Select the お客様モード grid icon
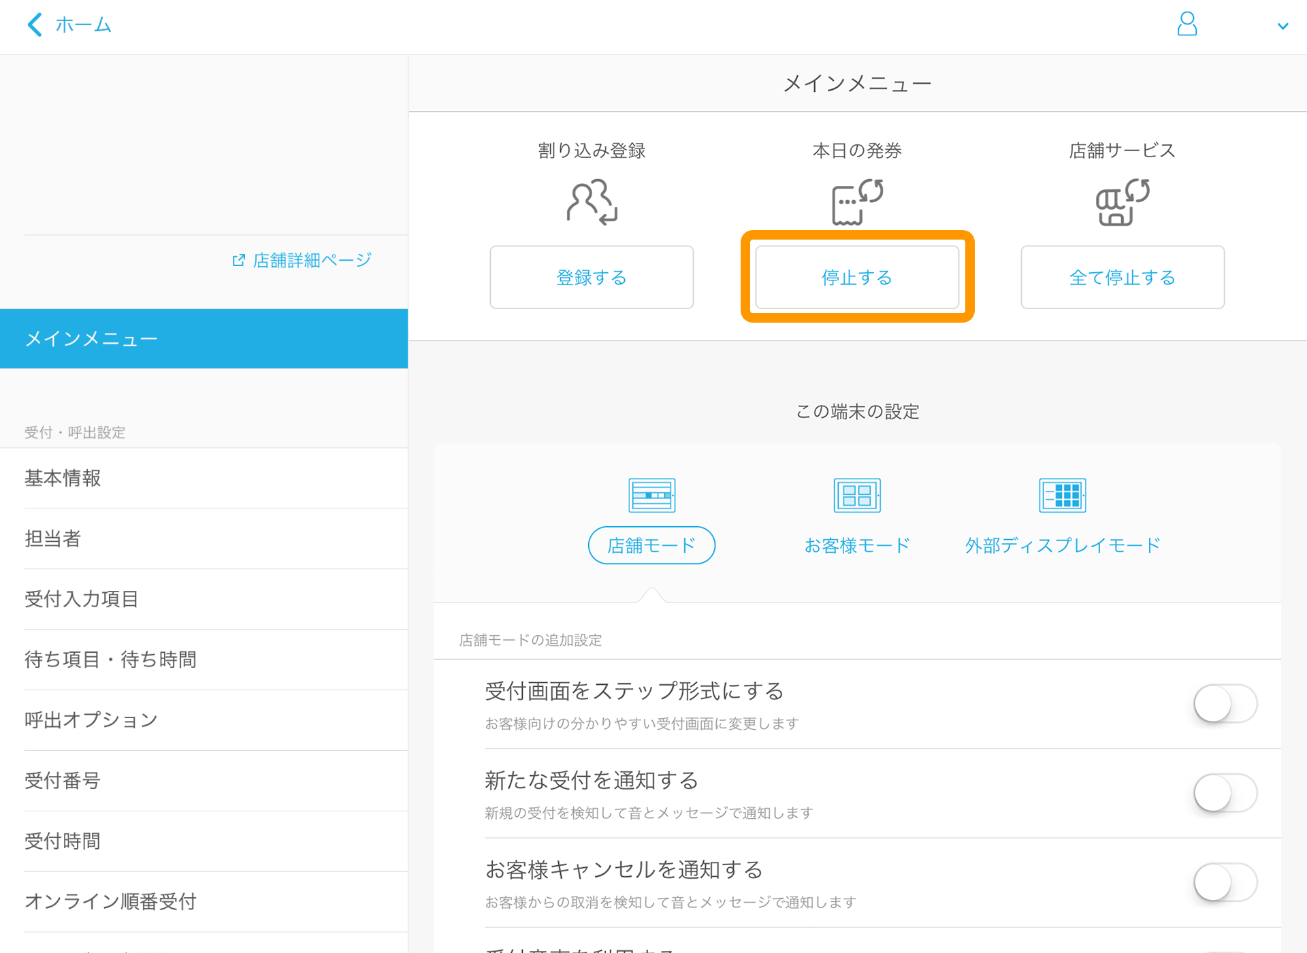Viewport: 1307px width, 953px height. (x=857, y=495)
